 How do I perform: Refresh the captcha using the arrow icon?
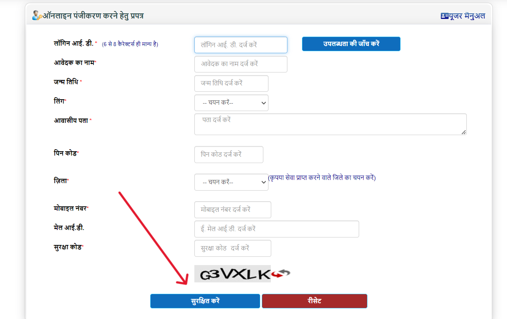281,273
